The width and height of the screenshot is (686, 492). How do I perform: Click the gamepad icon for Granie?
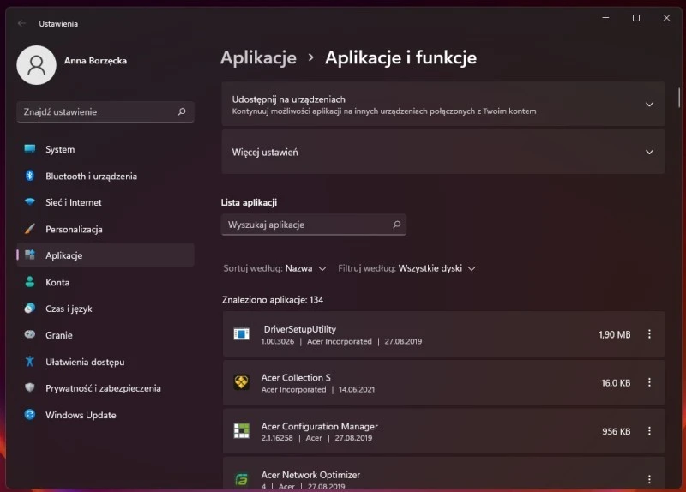(x=30, y=334)
